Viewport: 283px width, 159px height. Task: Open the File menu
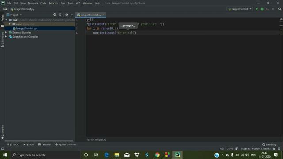point(9,3)
